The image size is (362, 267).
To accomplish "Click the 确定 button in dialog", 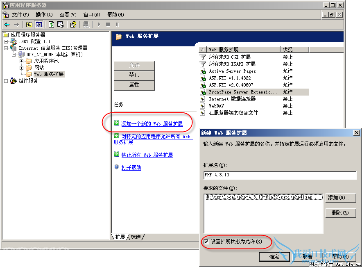I will coord(274,257).
